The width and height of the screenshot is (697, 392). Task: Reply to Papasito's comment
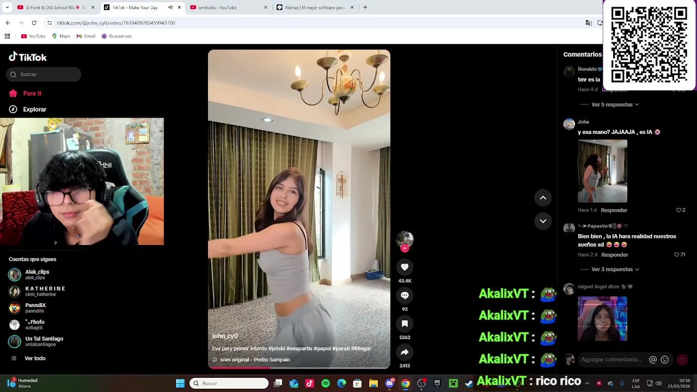coord(615,255)
